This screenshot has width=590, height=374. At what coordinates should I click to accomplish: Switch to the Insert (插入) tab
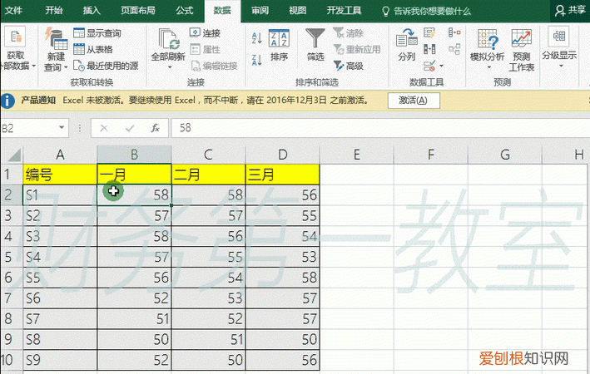pos(92,11)
